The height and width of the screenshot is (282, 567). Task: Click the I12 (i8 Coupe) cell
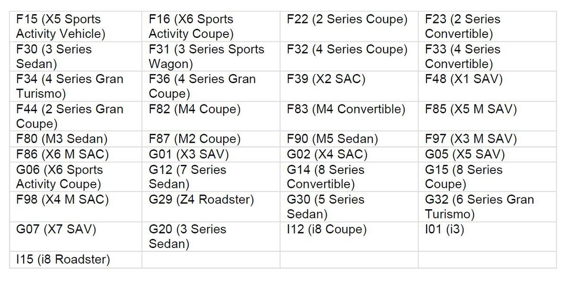pyautogui.click(x=327, y=229)
